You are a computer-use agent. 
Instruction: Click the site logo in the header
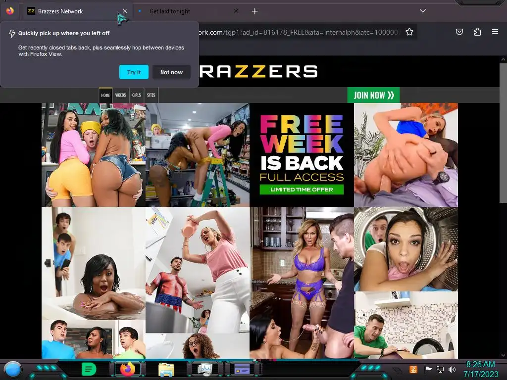click(x=258, y=71)
